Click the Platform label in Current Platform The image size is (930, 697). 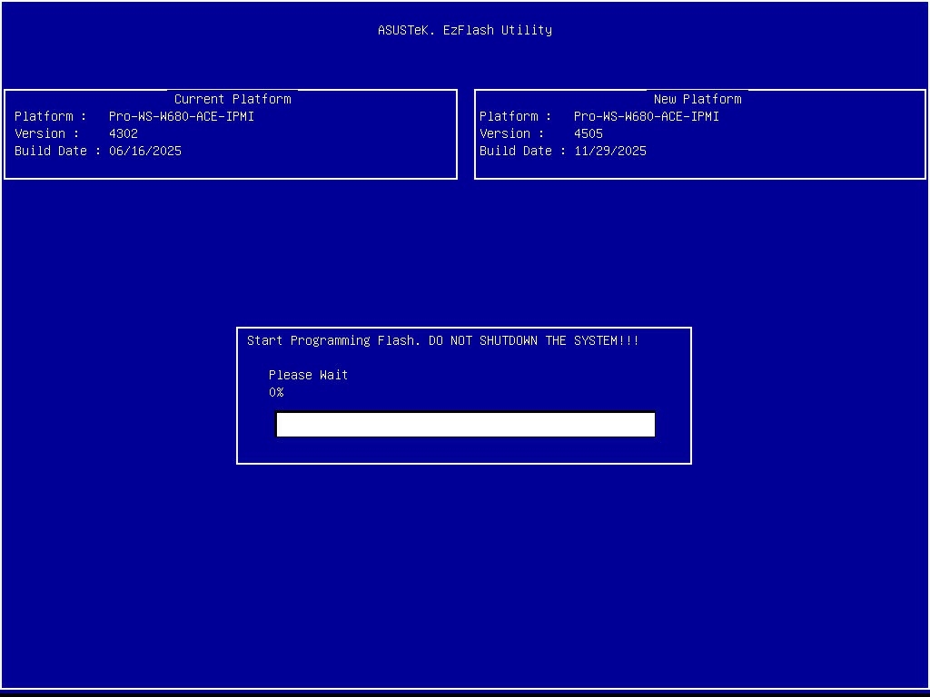[x=44, y=116]
